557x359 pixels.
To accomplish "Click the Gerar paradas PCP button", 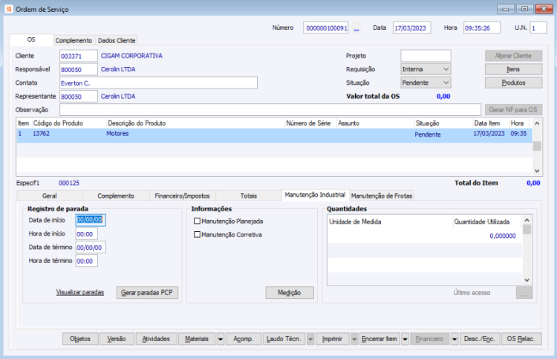I will (x=147, y=293).
